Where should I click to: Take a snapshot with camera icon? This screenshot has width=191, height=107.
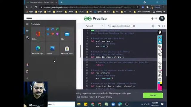[160, 75]
